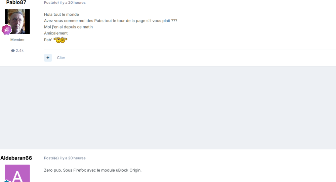Click the blue rank badge on Aldebaran66's avatar

coord(6,181)
